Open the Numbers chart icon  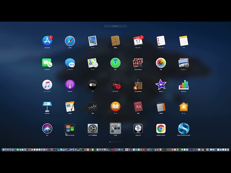coord(184,85)
